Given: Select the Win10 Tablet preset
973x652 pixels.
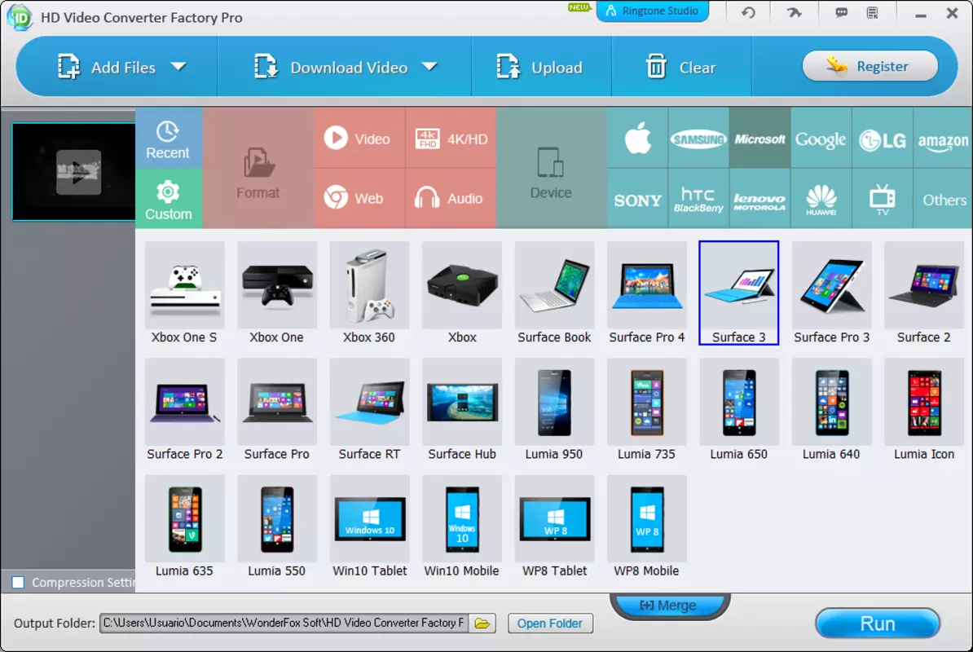Looking at the screenshot, I should point(369,526).
